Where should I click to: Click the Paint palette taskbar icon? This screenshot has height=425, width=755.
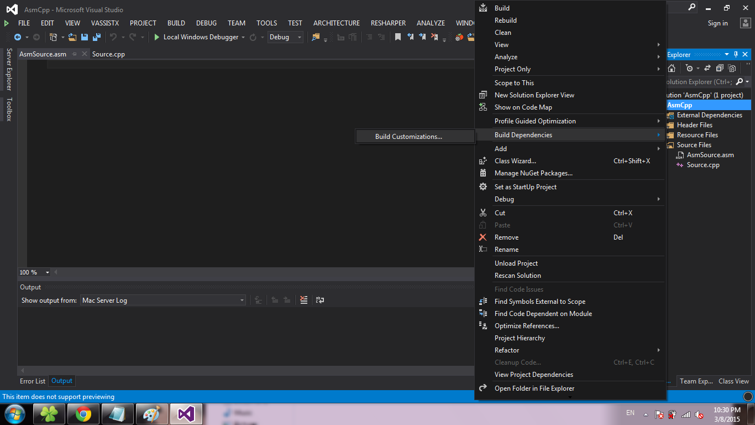tap(151, 414)
